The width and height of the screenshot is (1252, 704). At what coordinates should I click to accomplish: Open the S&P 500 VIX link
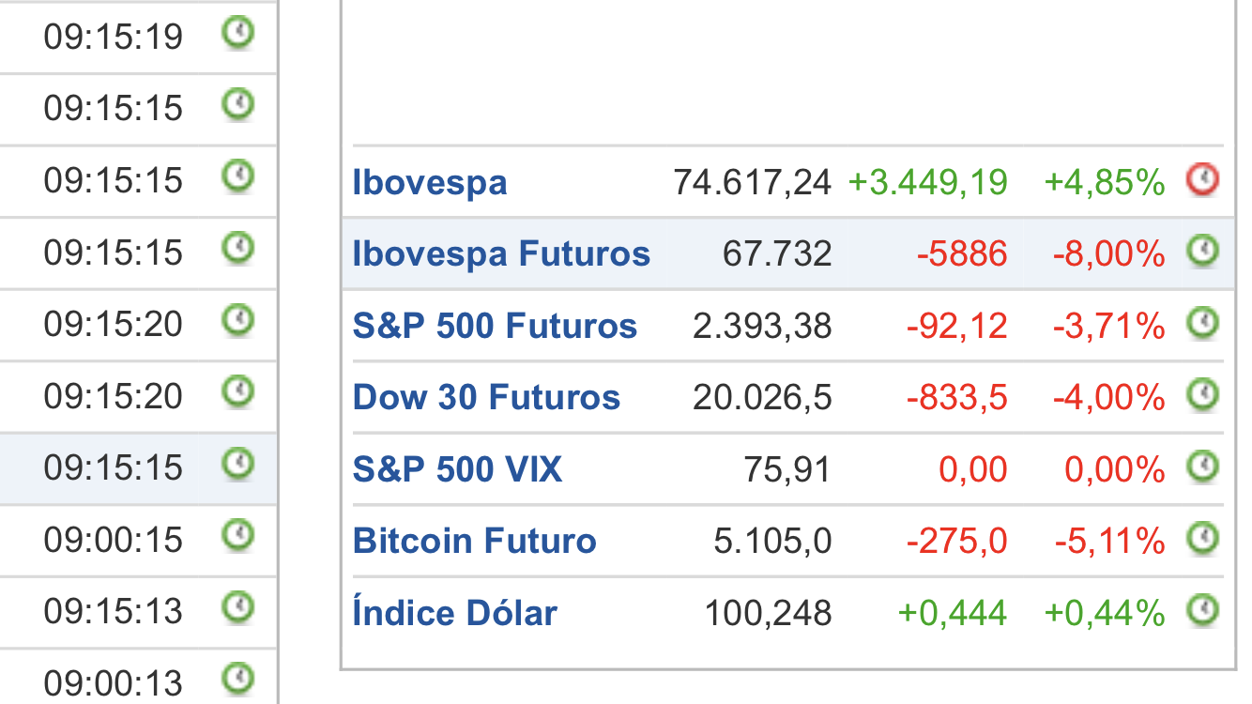coord(457,469)
